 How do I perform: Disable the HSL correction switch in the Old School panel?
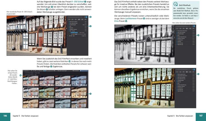(x=85, y=26)
